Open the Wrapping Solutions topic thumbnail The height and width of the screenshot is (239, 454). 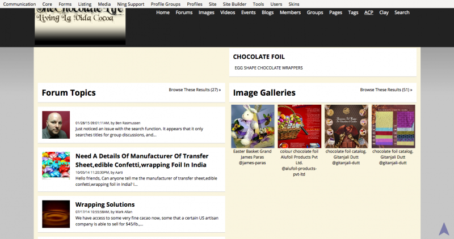[56, 214]
